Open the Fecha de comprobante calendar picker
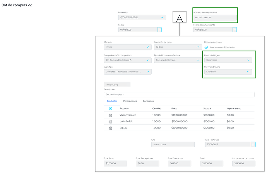 (x=234, y=30)
